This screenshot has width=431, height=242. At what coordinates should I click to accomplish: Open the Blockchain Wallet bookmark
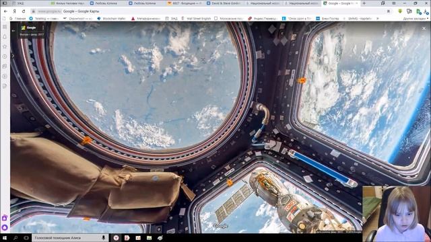[x=112, y=19]
